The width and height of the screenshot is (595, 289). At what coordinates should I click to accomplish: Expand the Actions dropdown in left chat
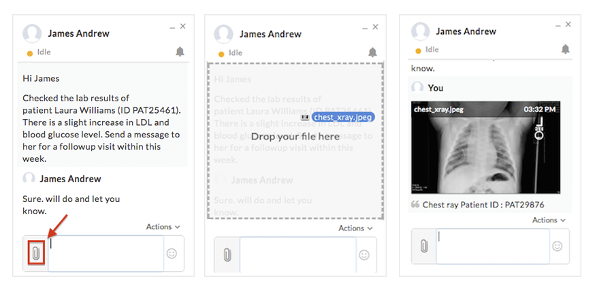coord(163,227)
